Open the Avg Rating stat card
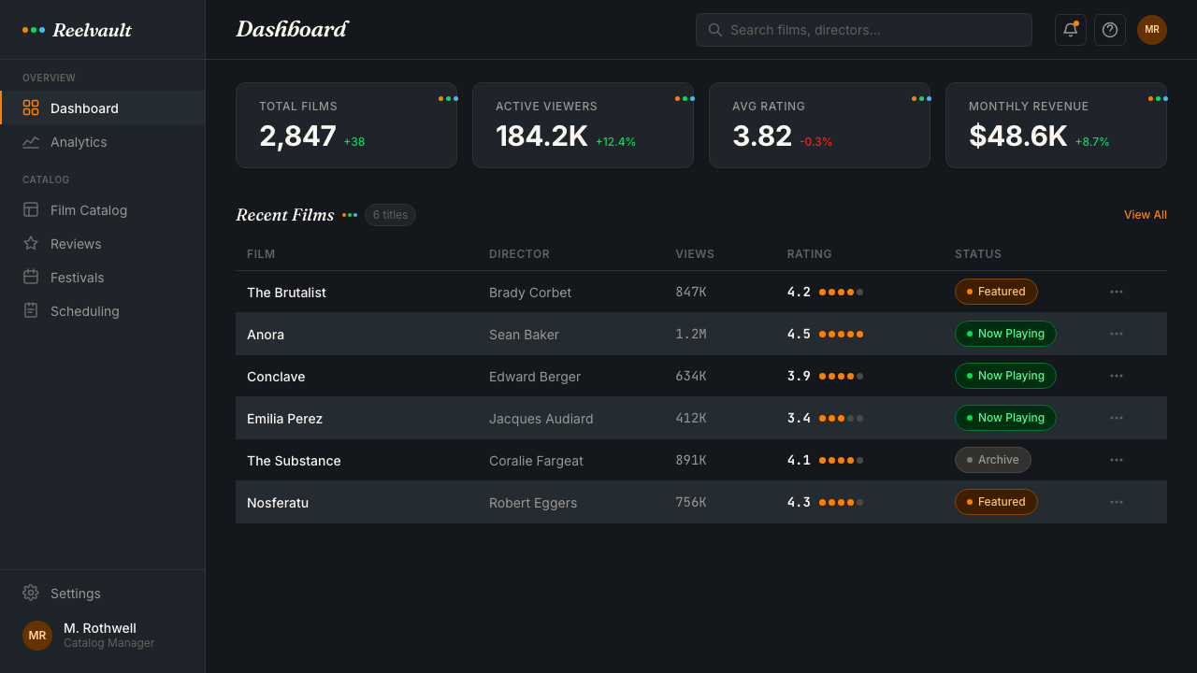The width and height of the screenshot is (1197, 673). click(x=819, y=125)
